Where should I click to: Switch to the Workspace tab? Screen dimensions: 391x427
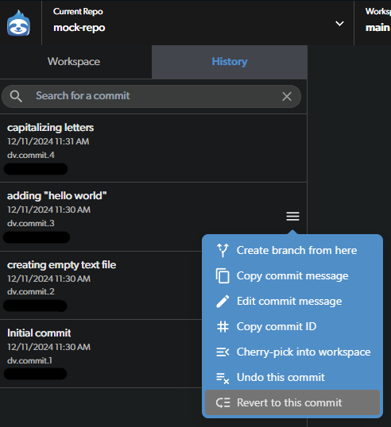click(x=74, y=62)
